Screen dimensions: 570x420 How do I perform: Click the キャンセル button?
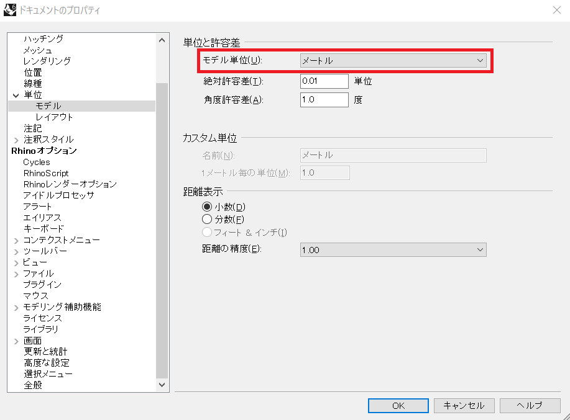[x=464, y=406]
